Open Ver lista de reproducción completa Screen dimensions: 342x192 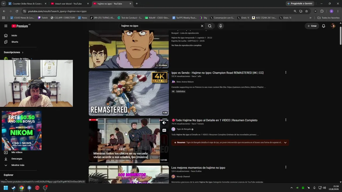point(186,45)
